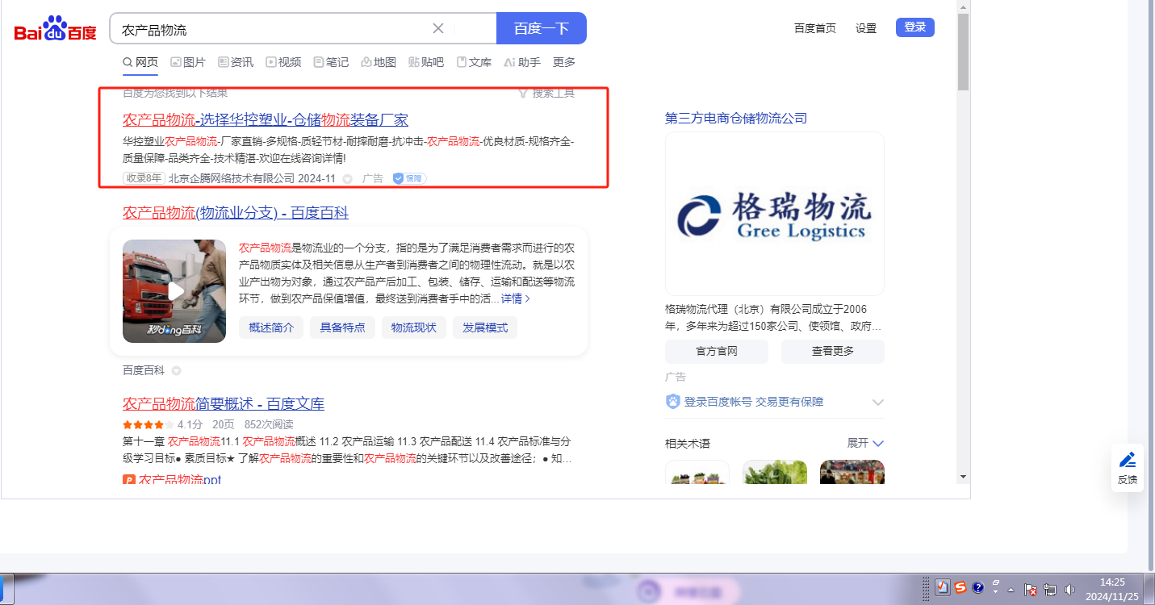Viewport: 1155px width, 605px height.
Task: Clear the search box with the X icon
Action: point(438,29)
